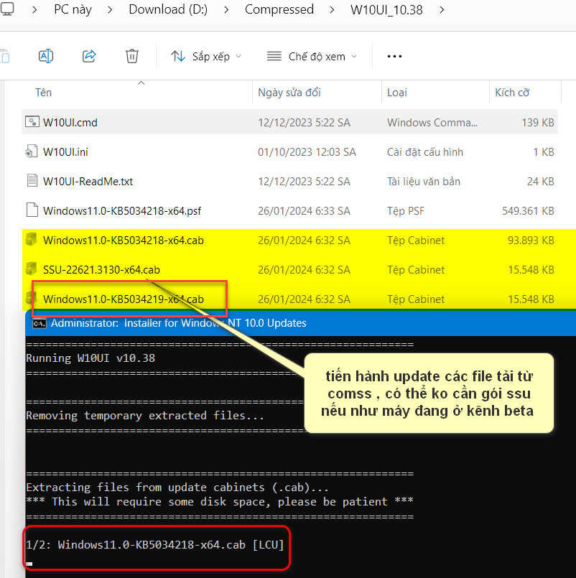
Task: Click the computer icon in address bar
Action: click(7, 9)
